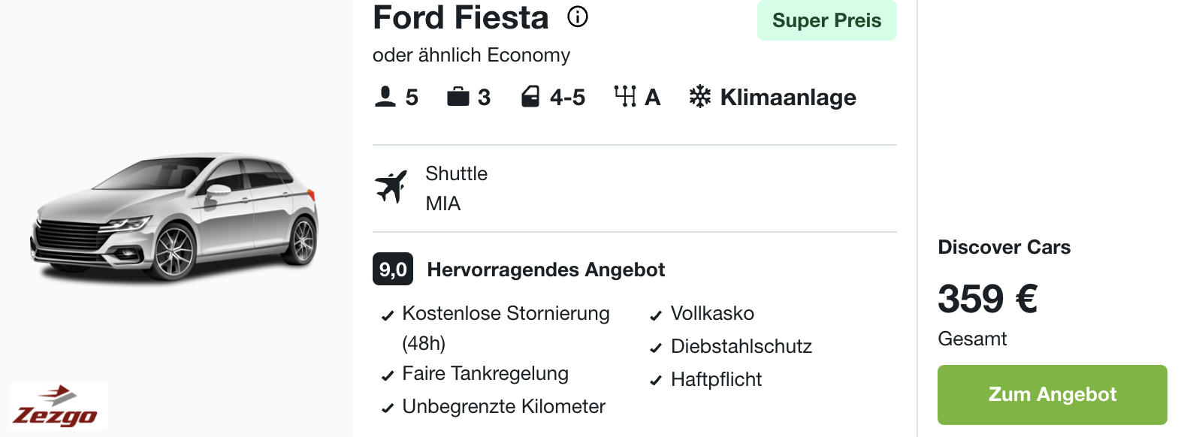Click the Kostenlose Stornierung checkmark

(x=388, y=315)
